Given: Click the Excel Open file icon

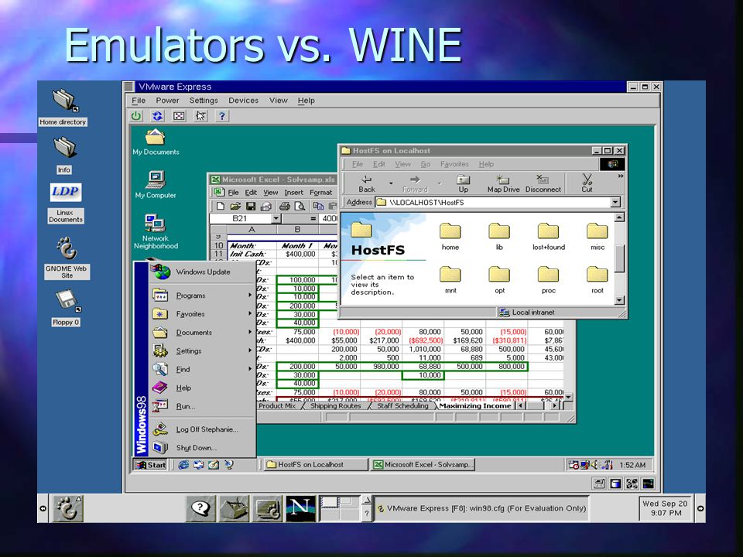Looking at the screenshot, I should click(x=235, y=206).
